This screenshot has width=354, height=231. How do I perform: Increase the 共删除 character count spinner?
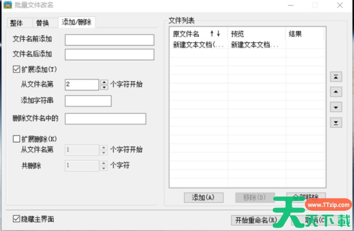pyautogui.click(x=104, y=163)
